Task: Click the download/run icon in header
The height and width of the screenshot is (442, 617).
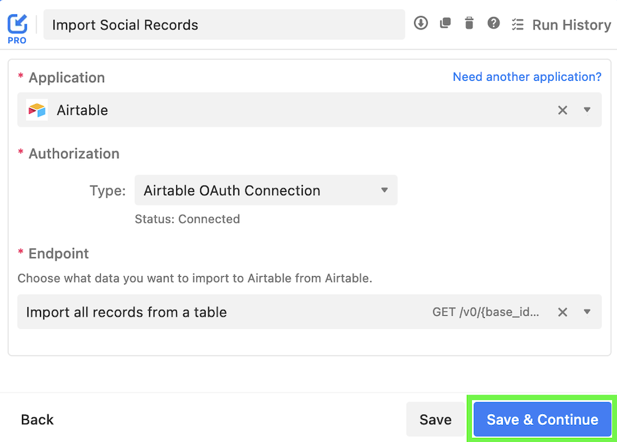Action: pos(421,23)
